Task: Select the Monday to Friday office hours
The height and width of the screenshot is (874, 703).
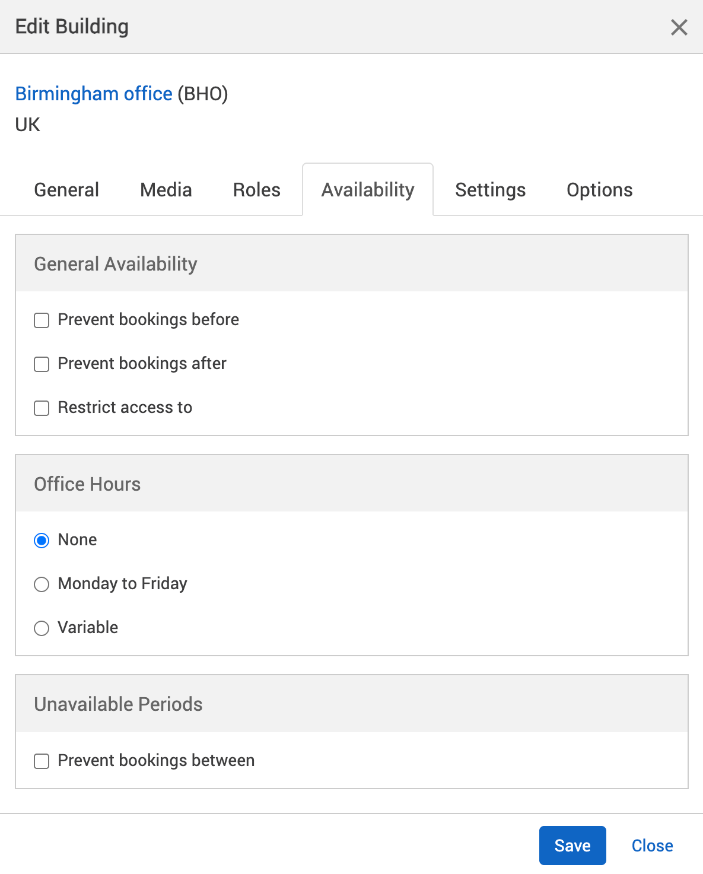Action: (42, 584)
